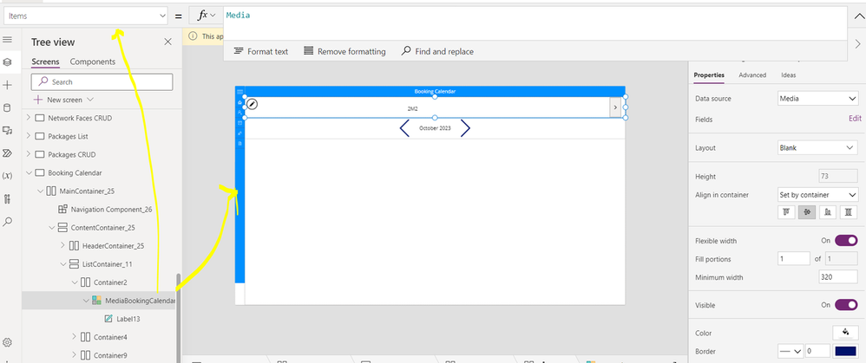Collapse Booking Calendar screen
Screen dimensions: 866x363
28,172
